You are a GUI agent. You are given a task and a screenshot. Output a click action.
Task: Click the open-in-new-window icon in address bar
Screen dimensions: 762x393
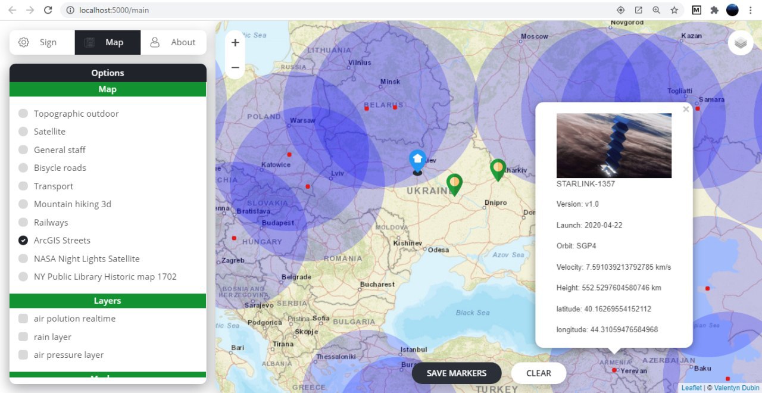click(x=638, y=10)
